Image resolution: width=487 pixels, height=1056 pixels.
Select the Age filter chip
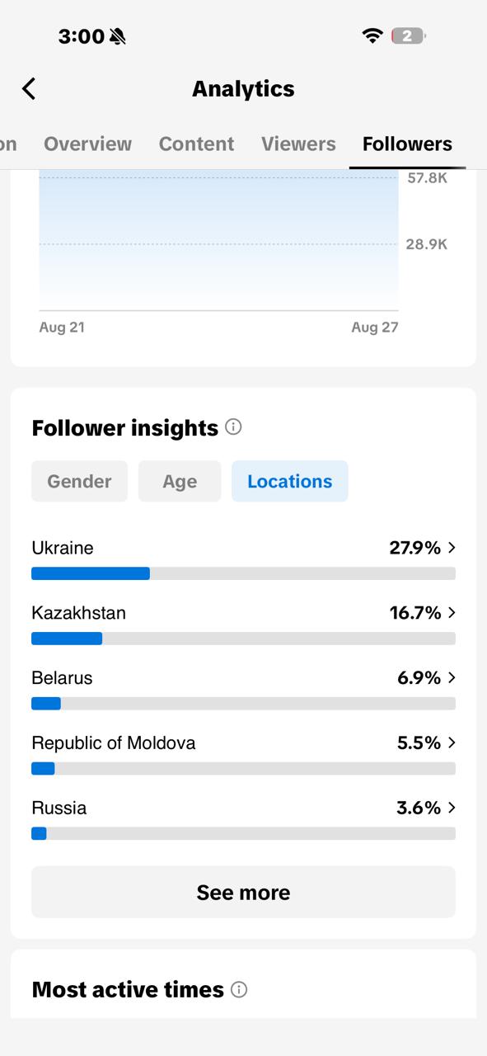point(180,481)
